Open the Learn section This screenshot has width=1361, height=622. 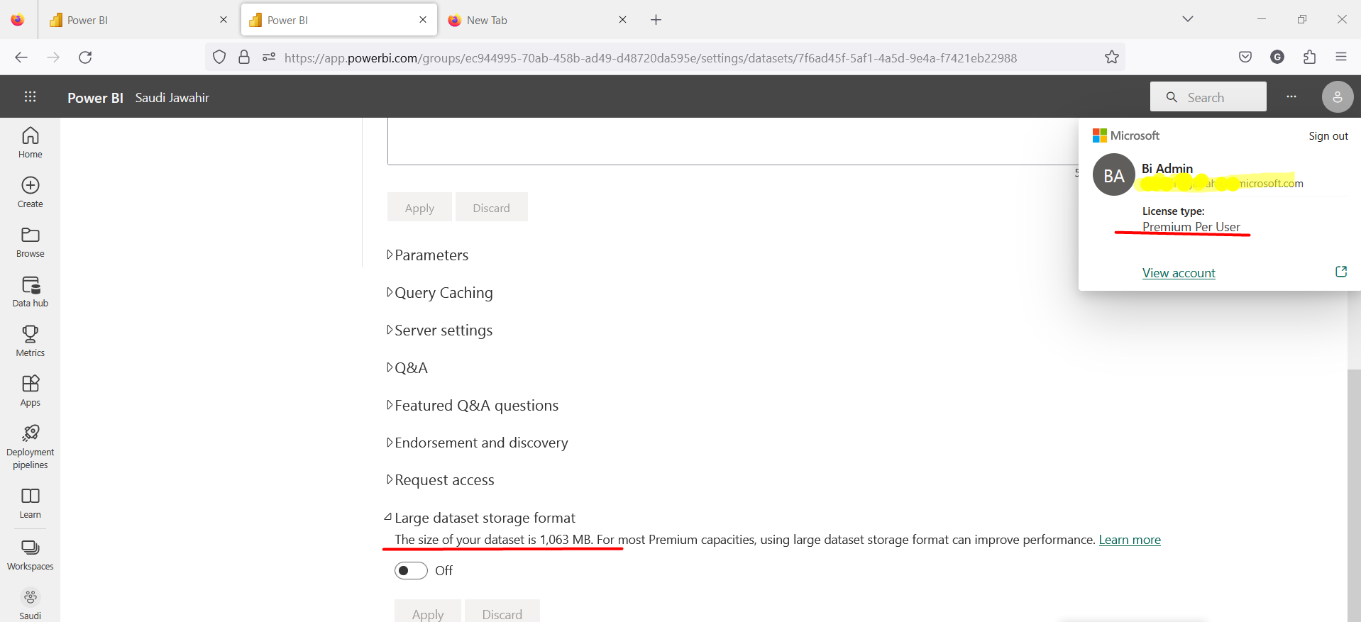coord(30,503)
